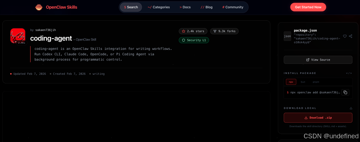Click the Get Started Now button
This screenshot has width=360, height=142.
pos(308,7)
